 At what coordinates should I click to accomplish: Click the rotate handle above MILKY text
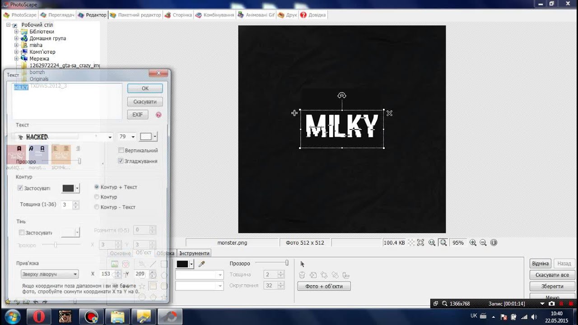342,95
